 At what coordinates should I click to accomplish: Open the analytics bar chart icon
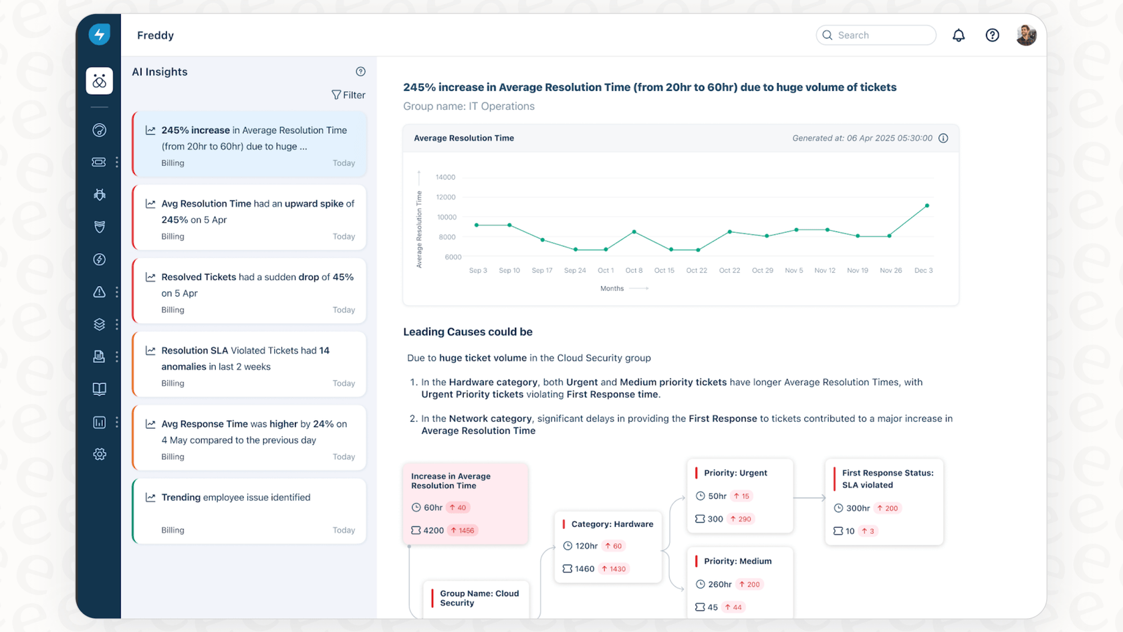click(99, 422)
